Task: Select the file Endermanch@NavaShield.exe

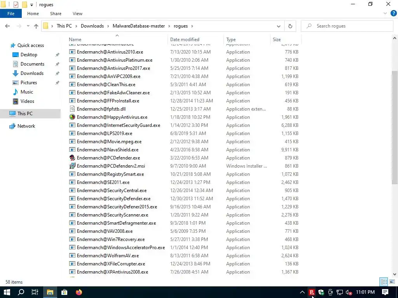Action: tap(108, 149)
